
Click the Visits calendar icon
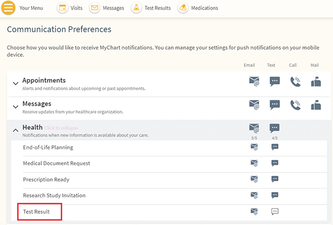62,8
